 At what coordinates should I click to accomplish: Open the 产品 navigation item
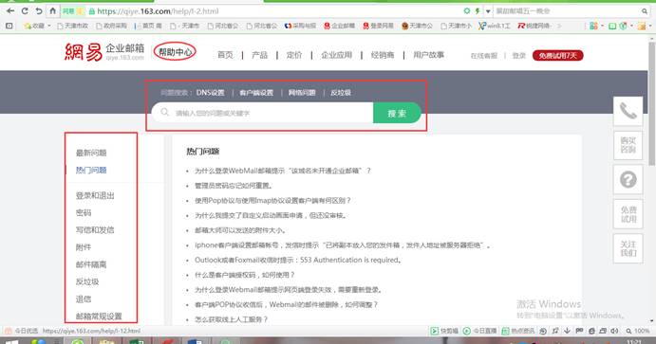259,55
